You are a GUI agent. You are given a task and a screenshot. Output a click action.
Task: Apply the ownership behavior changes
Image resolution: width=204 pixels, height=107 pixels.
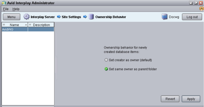pyautogui.click(x=191, y=99)
